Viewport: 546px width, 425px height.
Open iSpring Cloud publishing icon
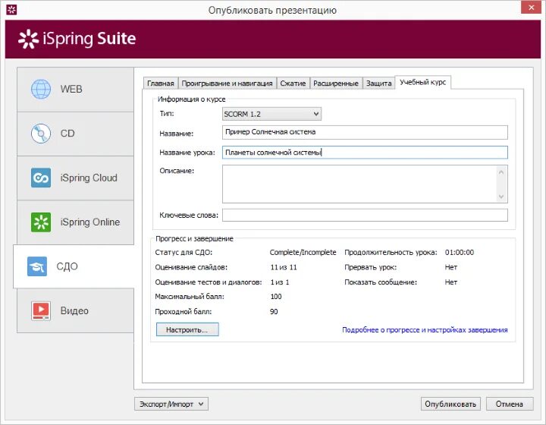point(41,178)
